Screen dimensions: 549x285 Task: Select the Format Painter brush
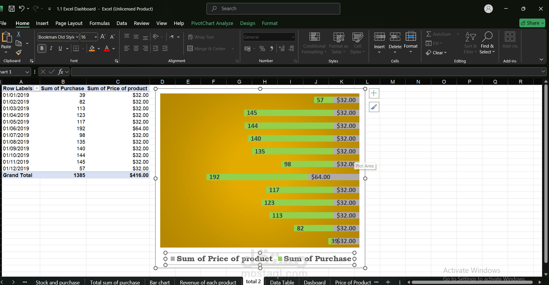[x=19, y=52]
